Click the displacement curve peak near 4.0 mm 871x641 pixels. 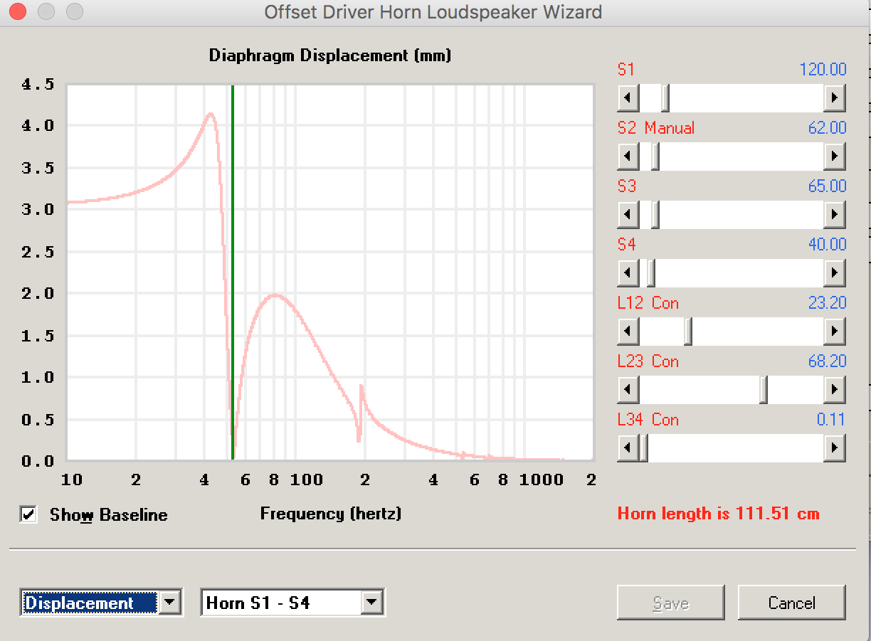[x=210, y=114]
